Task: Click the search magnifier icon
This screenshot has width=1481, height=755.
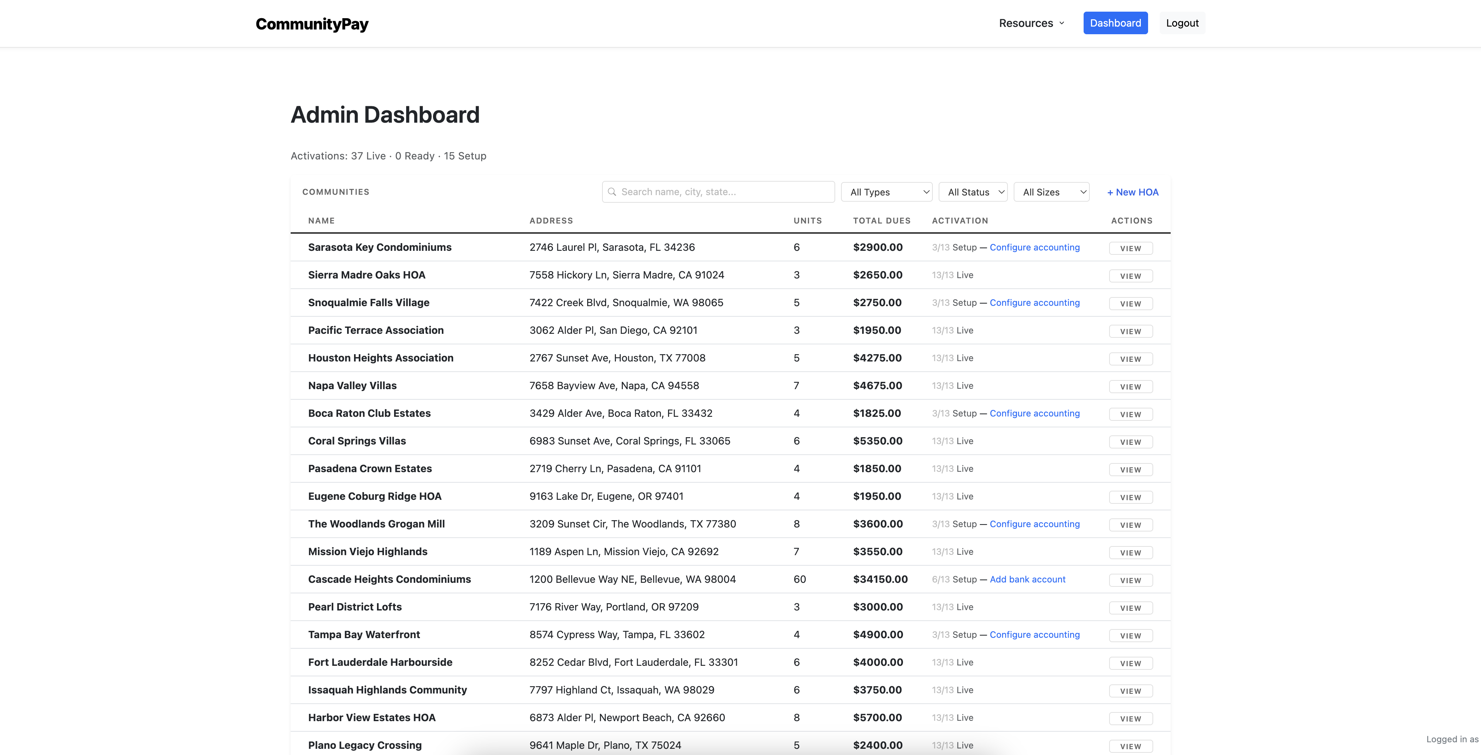Action: pos(612,192)
